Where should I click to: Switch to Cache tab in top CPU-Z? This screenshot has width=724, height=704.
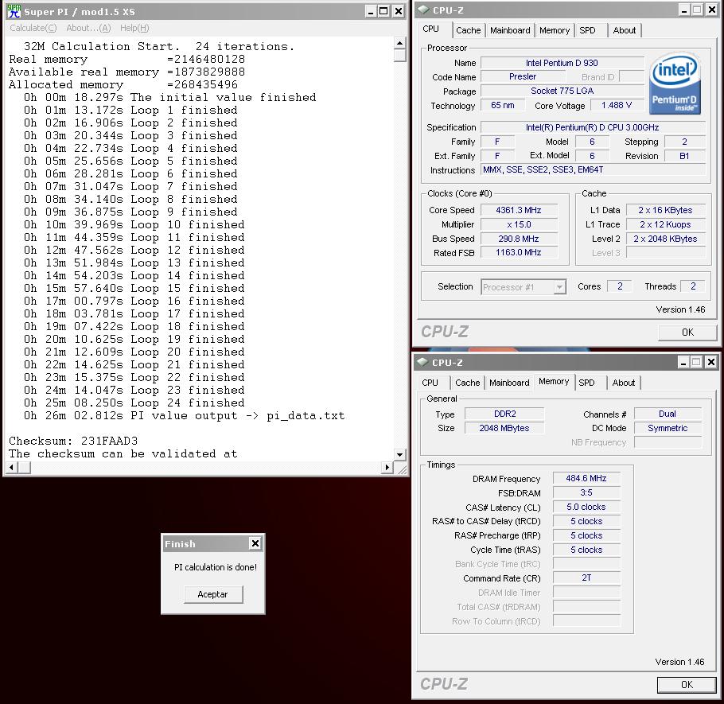(x=468, y=30)
